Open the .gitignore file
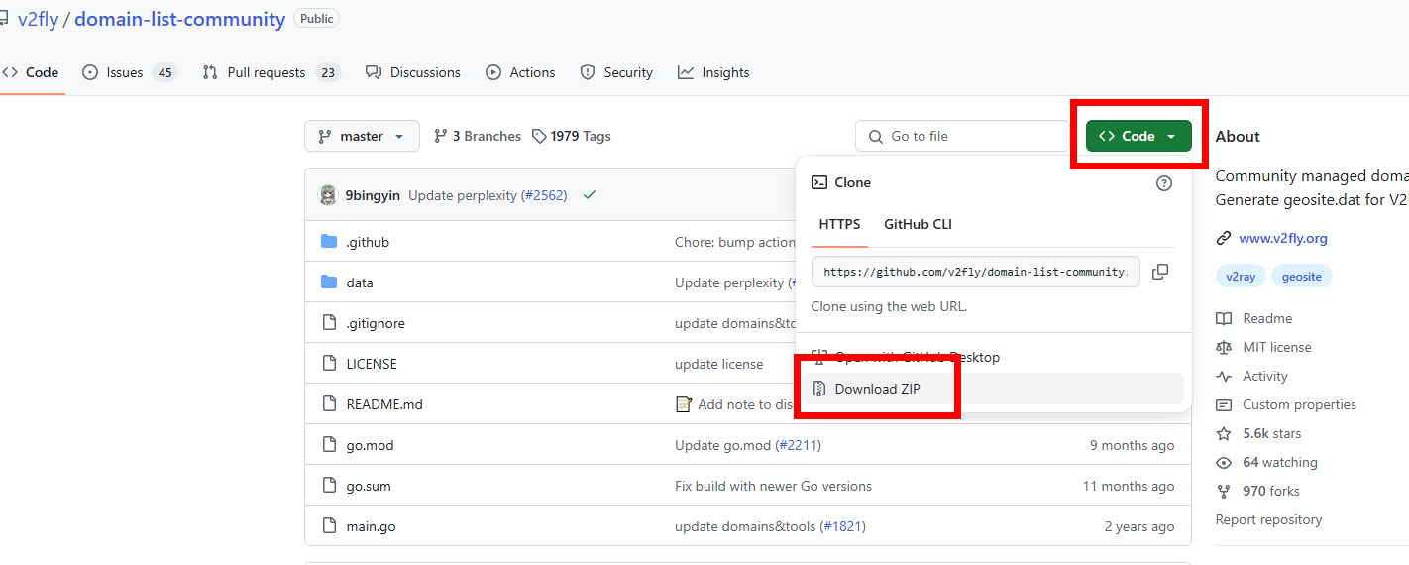1409x565 pixels. point(376,323)
